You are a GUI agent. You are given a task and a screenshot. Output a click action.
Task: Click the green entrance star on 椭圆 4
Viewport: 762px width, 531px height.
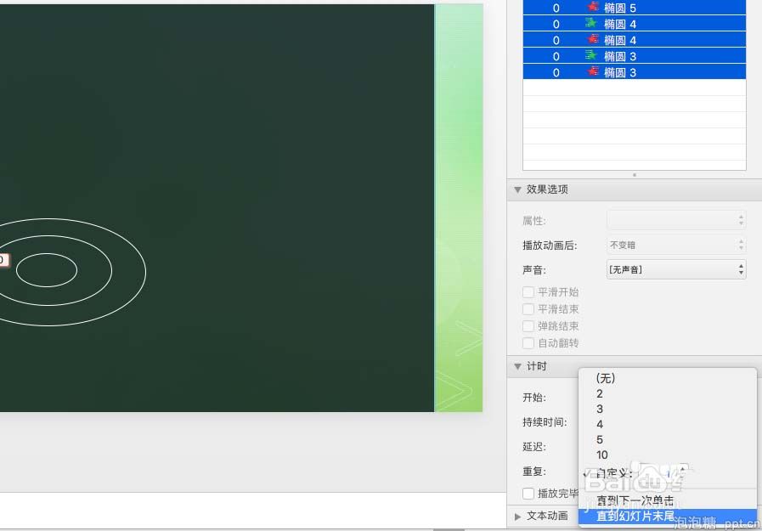click(x=592, y=24)
